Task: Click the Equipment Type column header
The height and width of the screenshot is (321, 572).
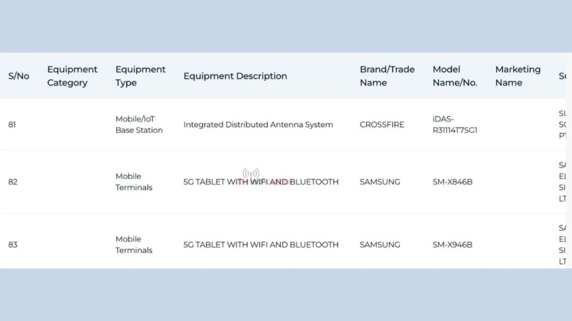Action: pos(140,76)
